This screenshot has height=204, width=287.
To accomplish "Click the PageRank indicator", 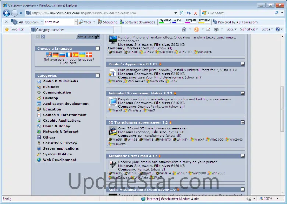I will coord(165,21).
